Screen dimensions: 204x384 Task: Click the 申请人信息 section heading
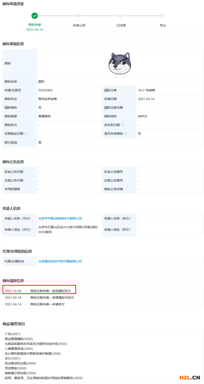coord(11,208)
